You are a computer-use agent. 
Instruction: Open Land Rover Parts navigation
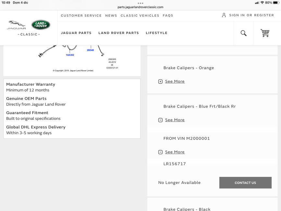coord(119,33)
